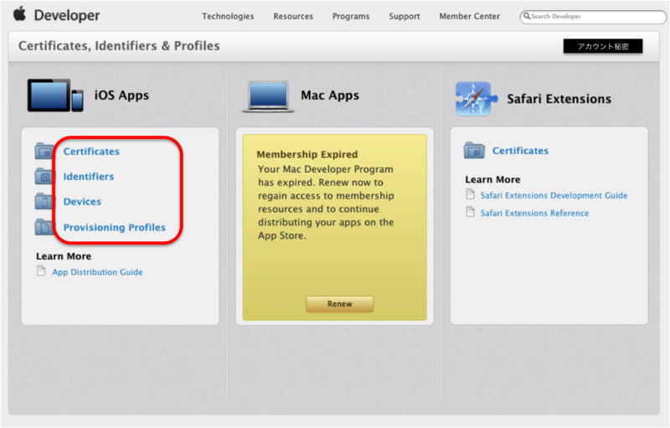
Task: Click the search magnifier icon
Action: (x=527, y=16)
